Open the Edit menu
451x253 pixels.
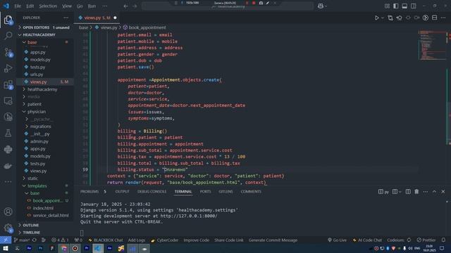tap(30, 6)
